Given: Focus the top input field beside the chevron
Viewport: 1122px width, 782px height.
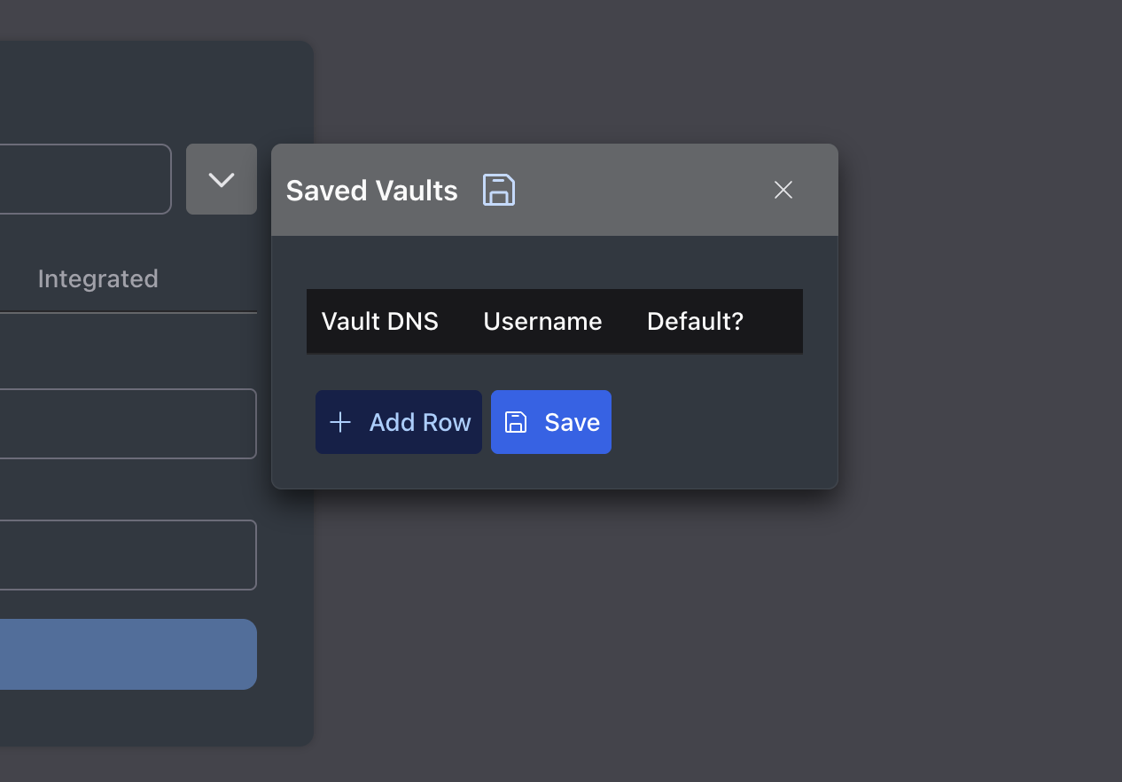Looking at the screenshot, I should pyautogui.click(x=84, y=179).
